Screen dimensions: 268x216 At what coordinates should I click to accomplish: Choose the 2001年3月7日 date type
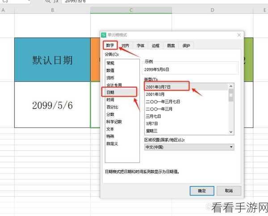[186, 87]
